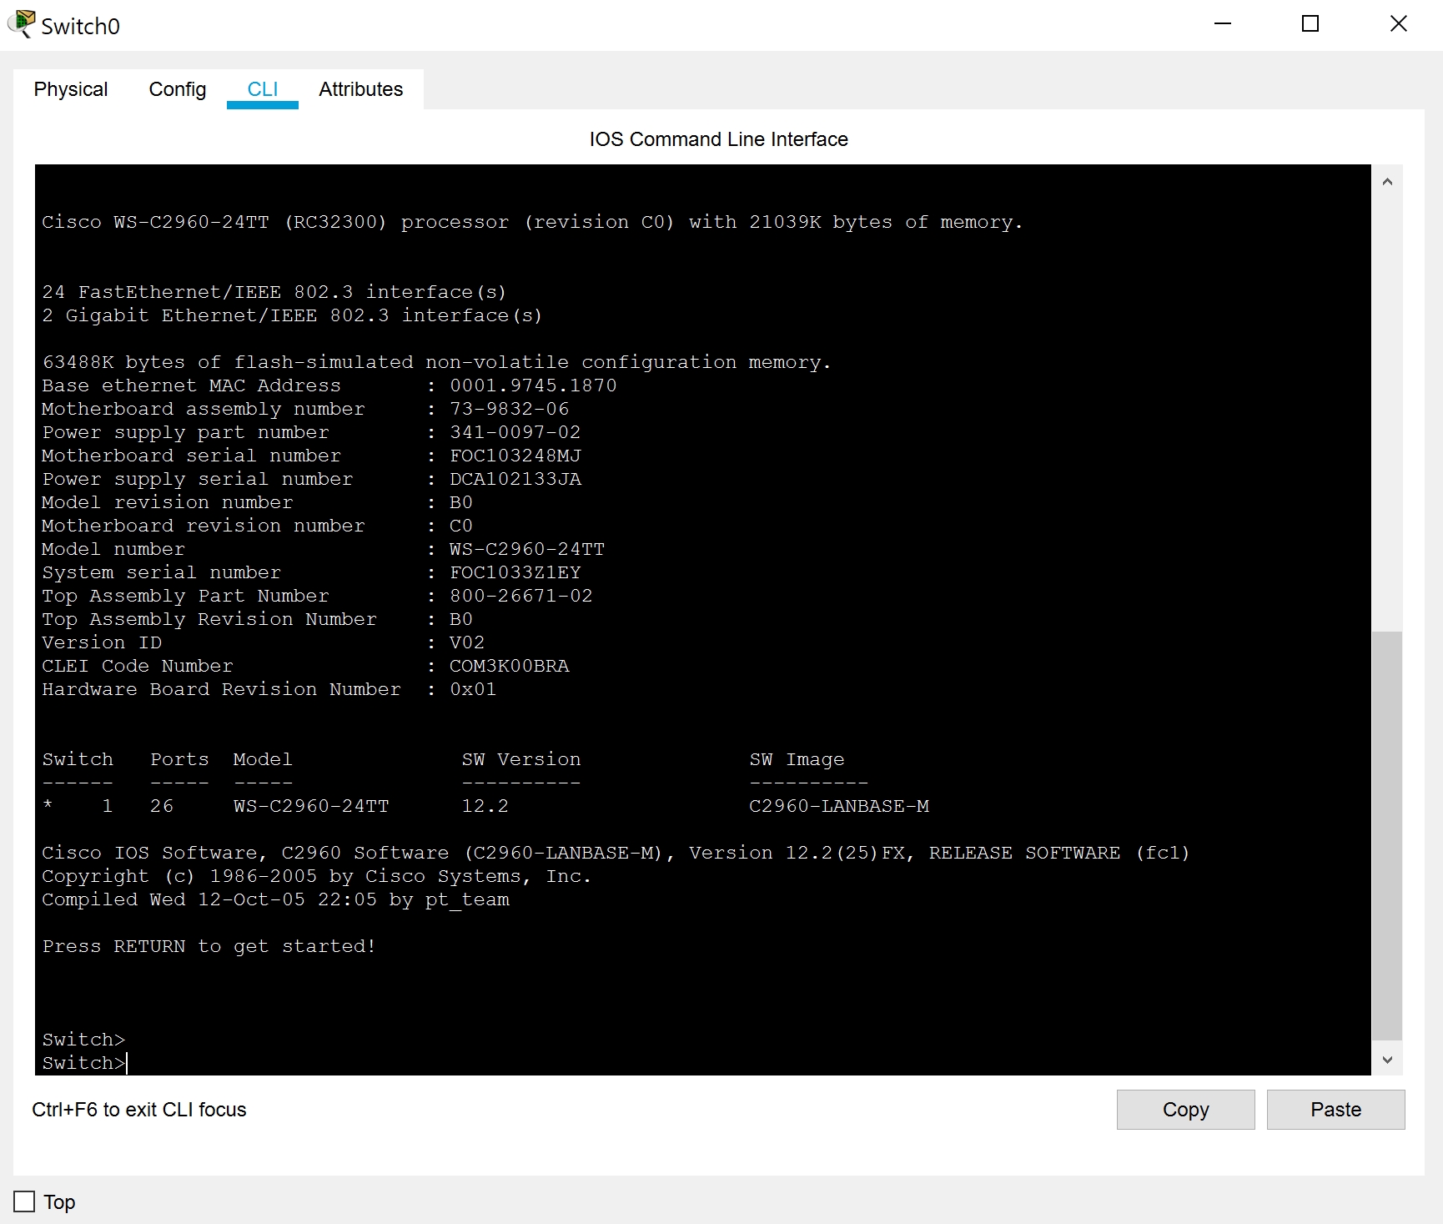Click the 'Ctrl+F6 to exit CLI focus' hint

coord(139,1110)
